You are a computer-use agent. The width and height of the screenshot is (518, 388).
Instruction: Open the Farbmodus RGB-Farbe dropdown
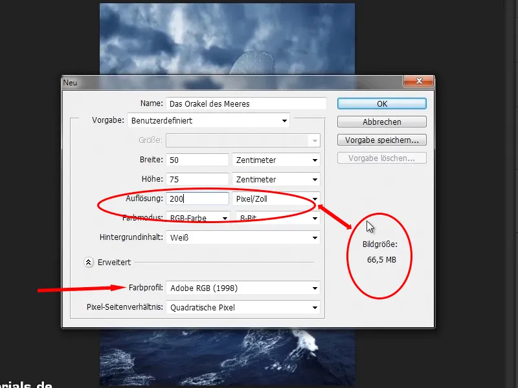coord(198,218)
